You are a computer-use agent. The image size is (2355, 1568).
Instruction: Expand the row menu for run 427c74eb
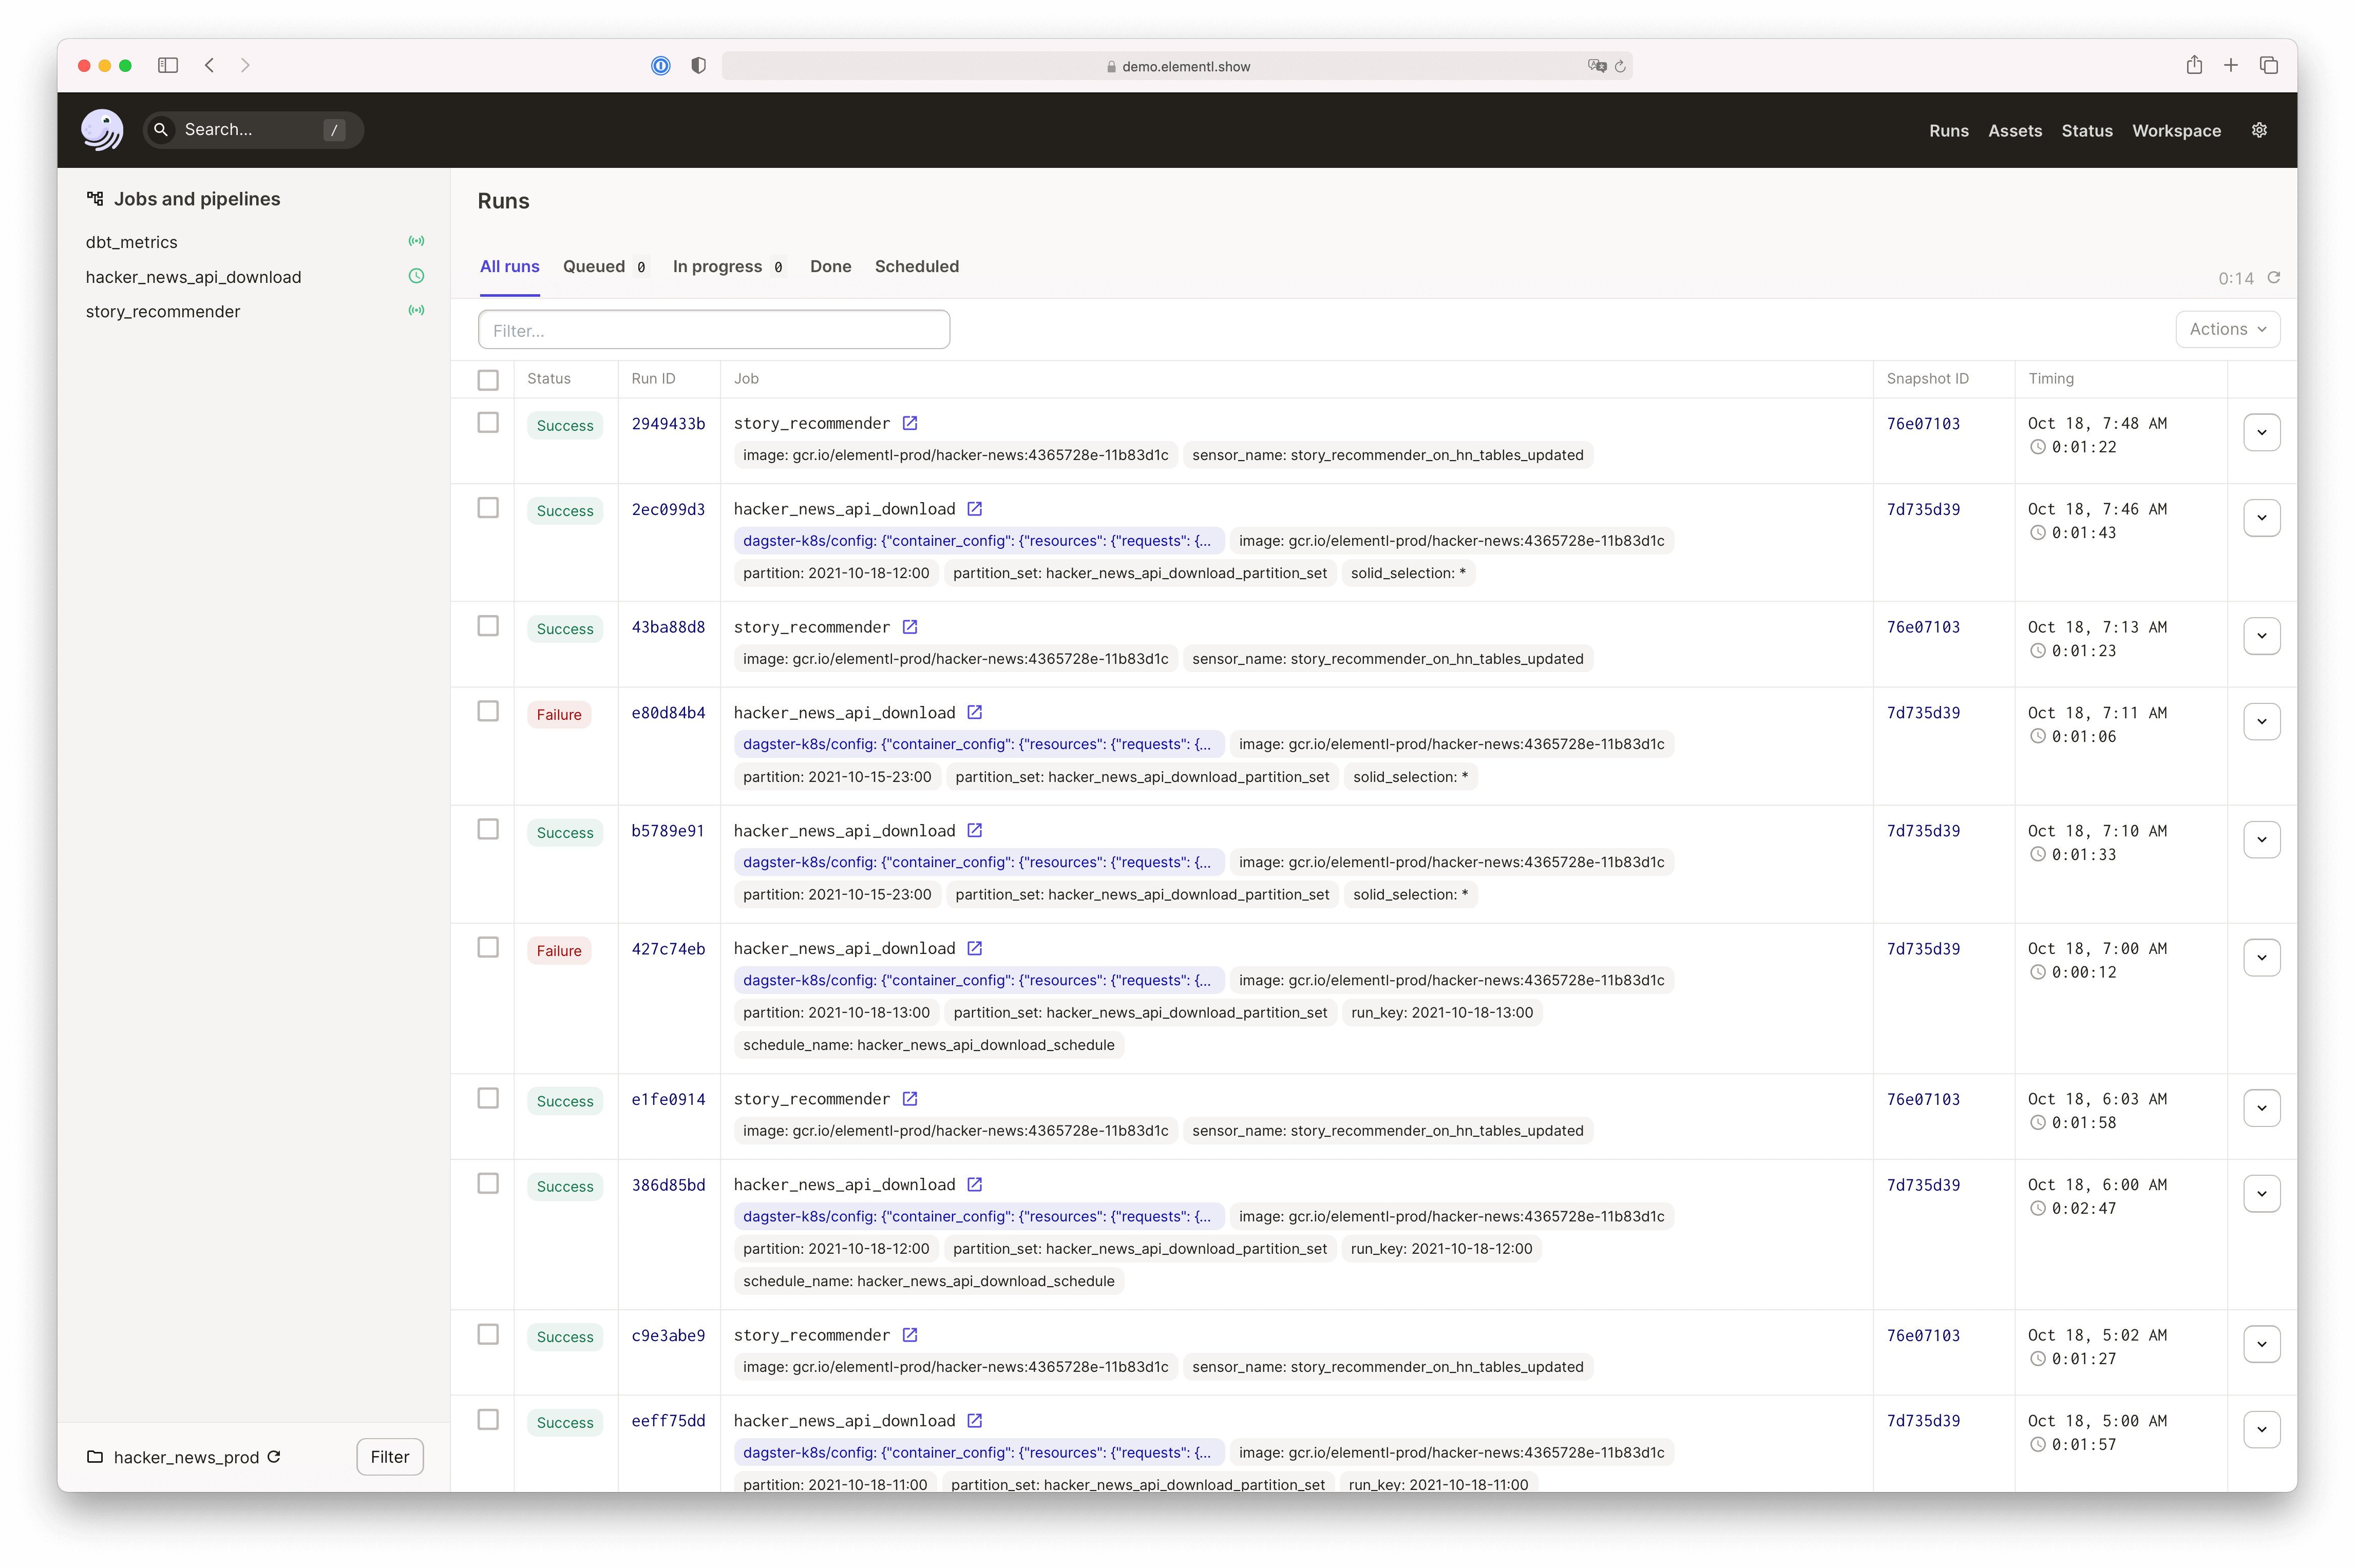point(2261,958)
